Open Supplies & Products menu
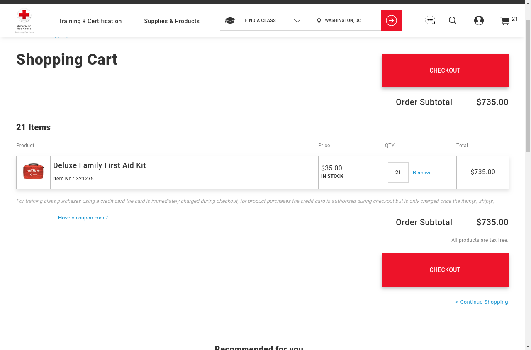Viewport: 531px width, 350px height. pos(172,21)
